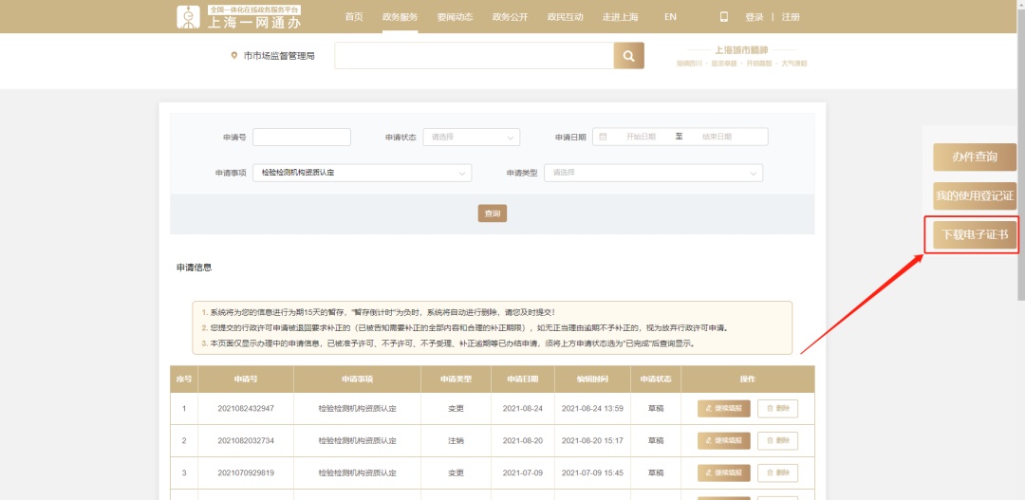
Task: Click the calendar icon in 申请日期 field
Action: coord(603,137)
